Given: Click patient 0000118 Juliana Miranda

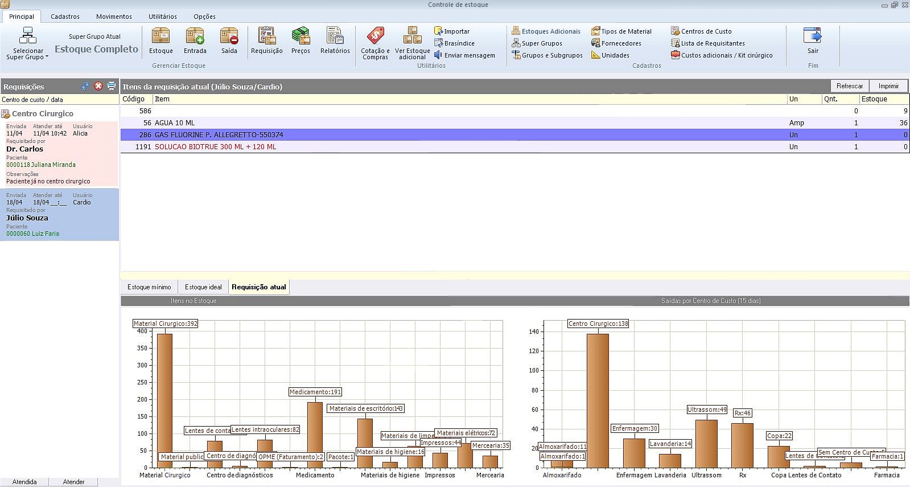Looking at the screenshot, I should tap(41, 165).
